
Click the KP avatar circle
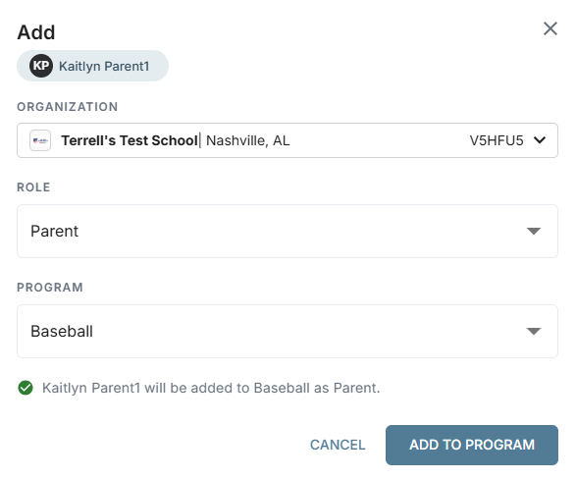coord(41,66)
